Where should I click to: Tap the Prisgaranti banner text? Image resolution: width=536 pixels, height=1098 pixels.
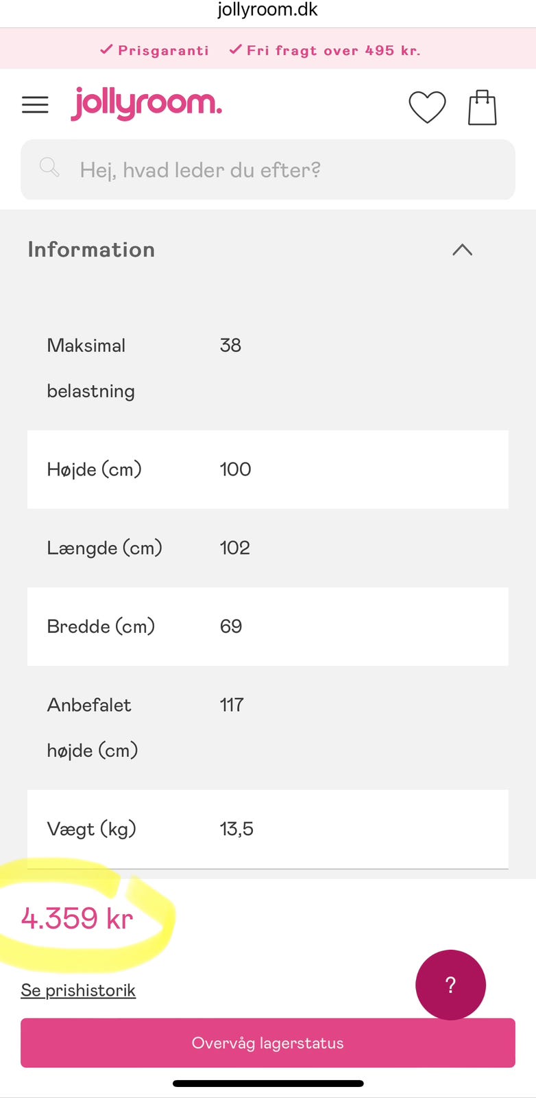pyautogui.click(x=155, y=50)
